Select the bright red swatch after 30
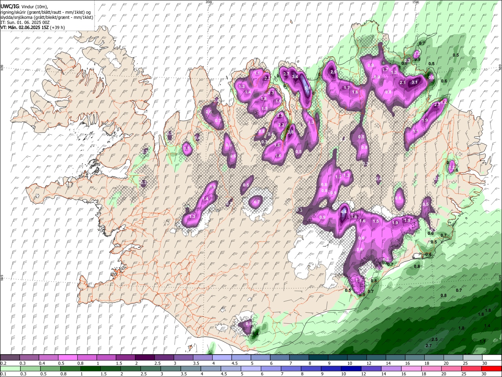This screenshot has height=377, width=502. (x=492, y=369)
